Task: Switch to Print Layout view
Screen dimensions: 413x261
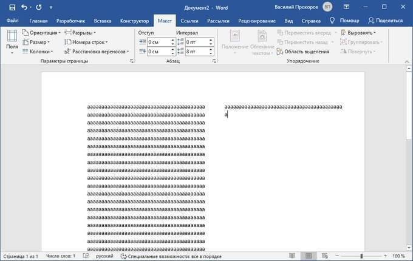Action: tap(309, 256)
